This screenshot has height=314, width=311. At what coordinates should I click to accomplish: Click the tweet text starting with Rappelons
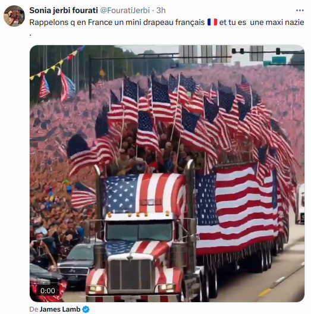[167, 23]
